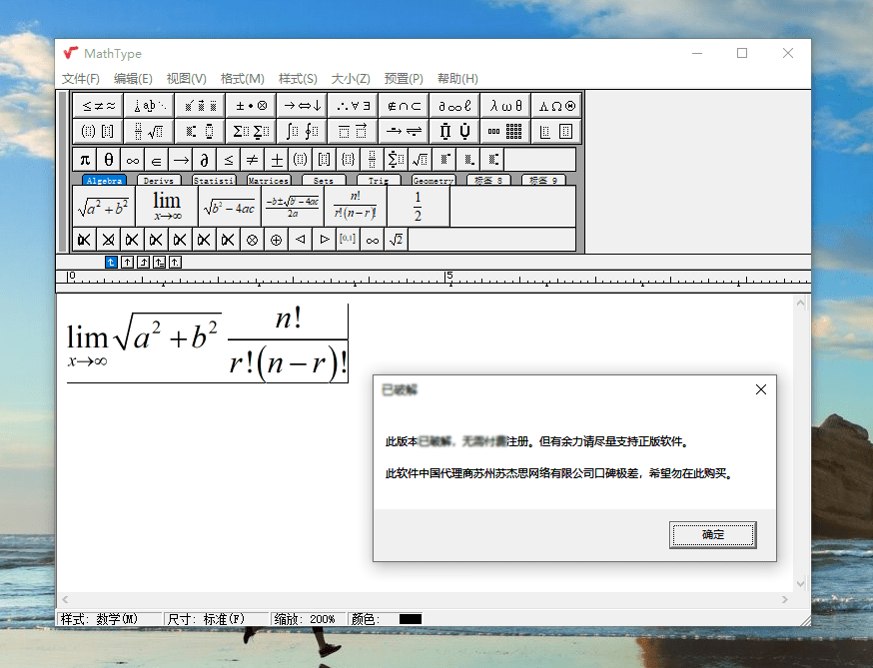Select the decimal-aligned tab stop
The width and height of the screenshot is (873, 668).
[176, 263]
